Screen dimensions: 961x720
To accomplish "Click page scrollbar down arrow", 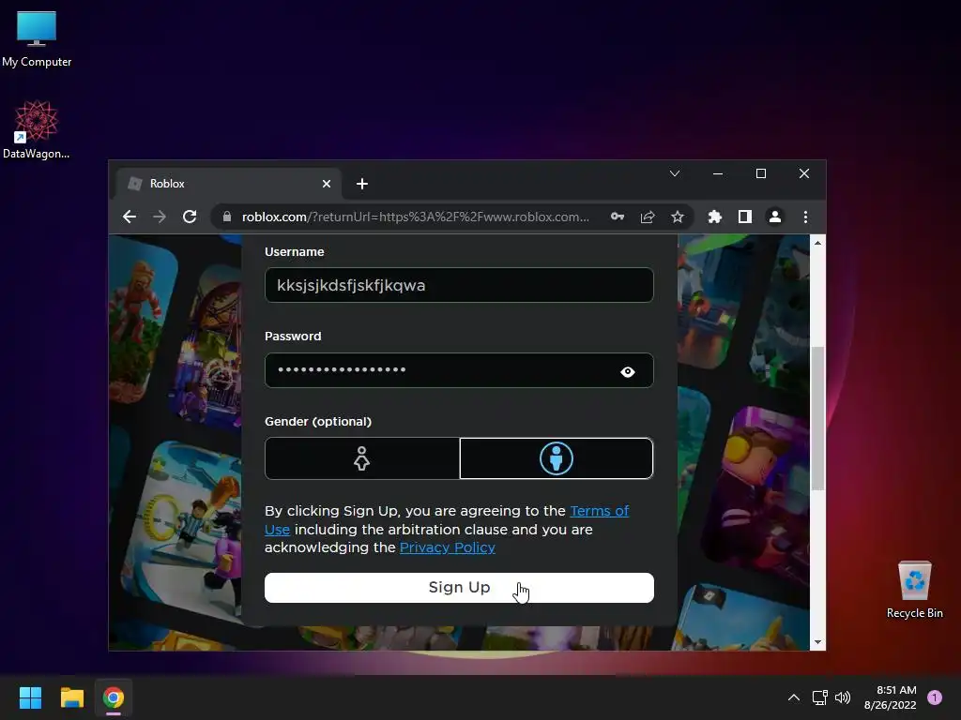I will [x=817, y=642].
